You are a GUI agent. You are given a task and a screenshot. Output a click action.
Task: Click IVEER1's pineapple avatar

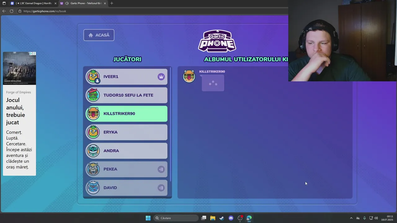[93, 77]
